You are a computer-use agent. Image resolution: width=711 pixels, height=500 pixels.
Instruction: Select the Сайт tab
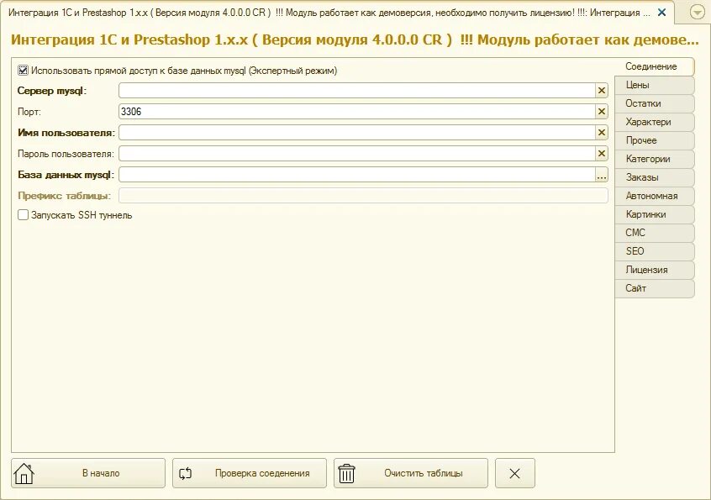pos(655,288)
